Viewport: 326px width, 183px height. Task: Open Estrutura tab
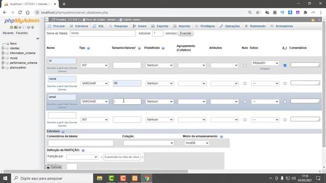click(x=79, y=26)
